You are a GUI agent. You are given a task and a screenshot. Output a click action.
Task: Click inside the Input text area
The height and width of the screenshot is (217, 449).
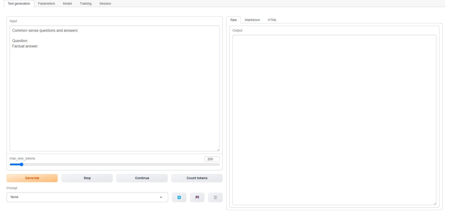[114, 88]
